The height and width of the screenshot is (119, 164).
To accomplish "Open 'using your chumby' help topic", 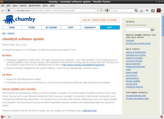I will 134,61.
